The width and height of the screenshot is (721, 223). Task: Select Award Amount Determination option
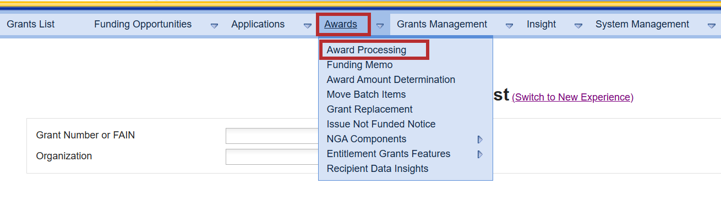(391, 80)
